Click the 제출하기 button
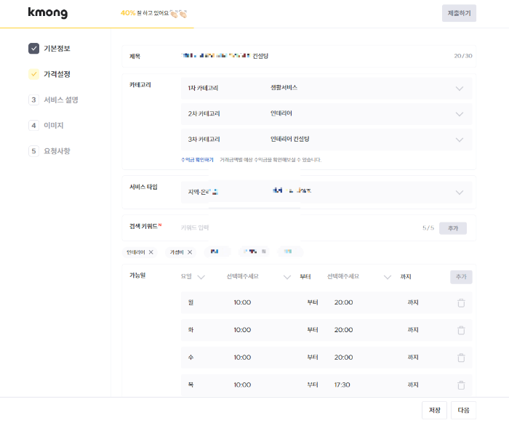This screenshot has height=423, width=509. 459,13
